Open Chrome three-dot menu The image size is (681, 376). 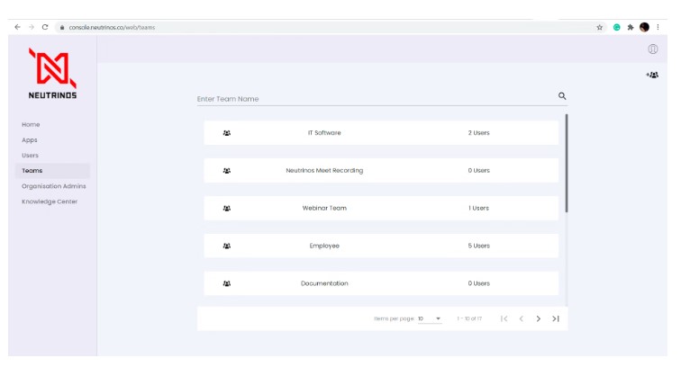[x=658, y=27]
